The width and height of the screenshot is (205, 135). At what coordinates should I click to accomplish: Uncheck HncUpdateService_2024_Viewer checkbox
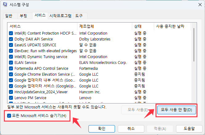[11, 92]
